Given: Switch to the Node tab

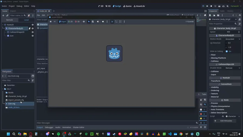Looking at the screenshot, I should coord(222,11).
